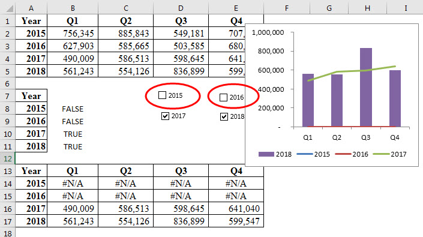Click the 2016 red legend entry
This screenshot has width=423, height=237.
352,154
